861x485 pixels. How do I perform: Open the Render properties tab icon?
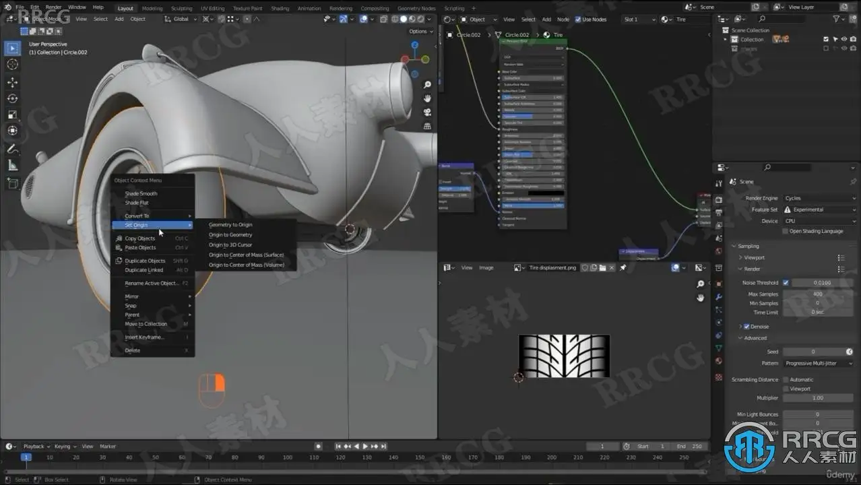[719, 200]
